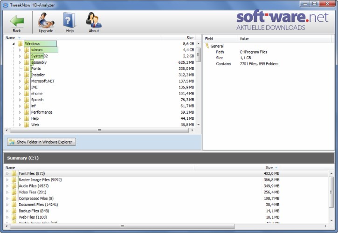Click the folder tree vertical scrollbar down arrow
The image size is (338, 233).
click(199, 124)
